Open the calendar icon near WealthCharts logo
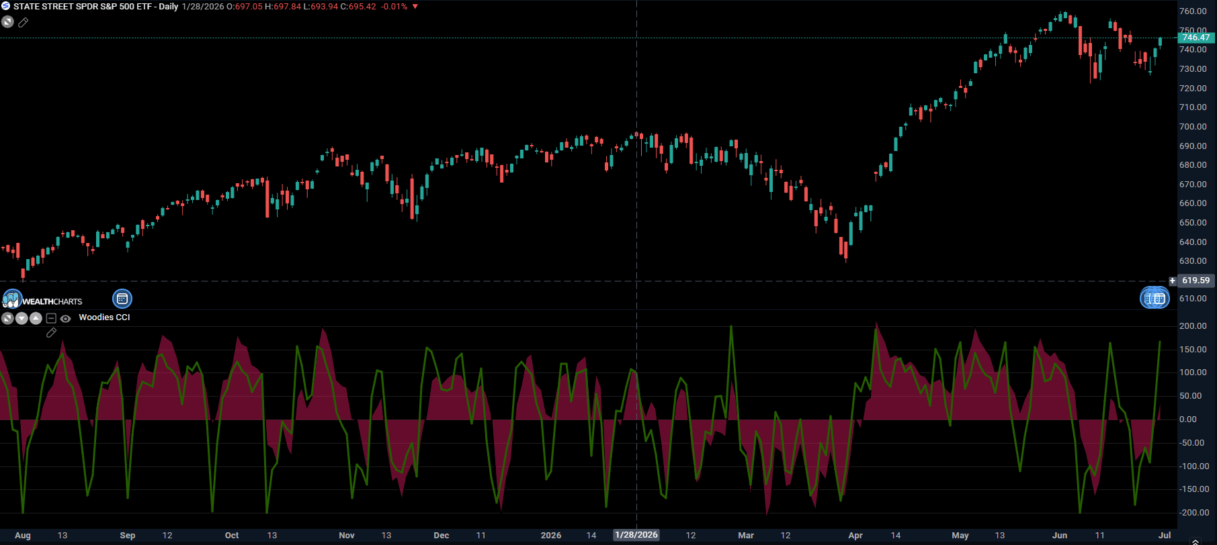Viewport: 1217px width, 545px height. point(122,299)
